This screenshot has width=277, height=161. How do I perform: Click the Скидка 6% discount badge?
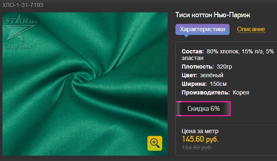click(x=204, y=108)
